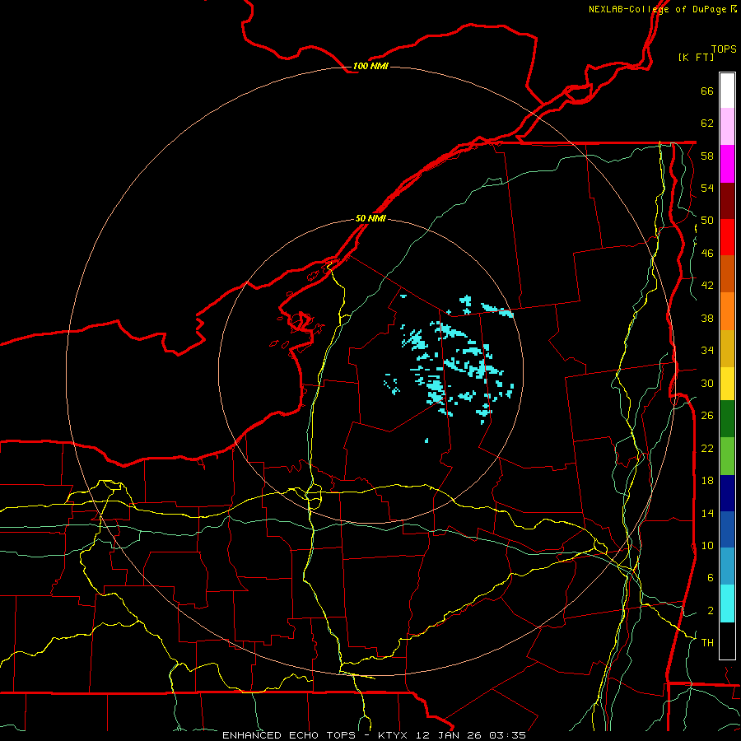Click the legend value 18
The height and width of the screenshot is (741, 741).
click(x=707, y=481)
